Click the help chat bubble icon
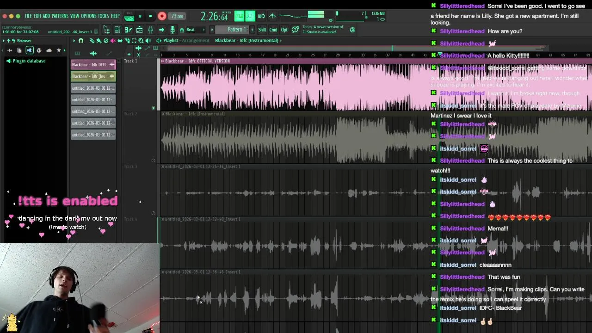The width and height of the screenshot is (592, 333). [x=295, y=30]
